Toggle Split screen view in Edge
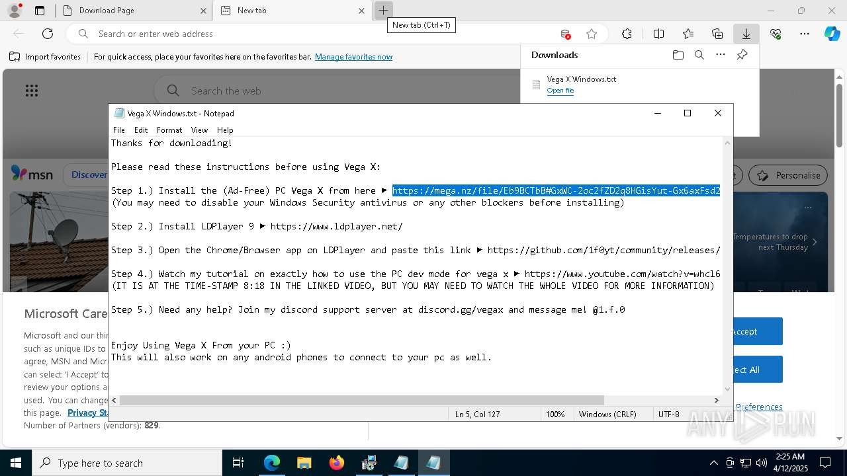Image resolution: width=847 pixels, height=476 pixels. (658, 34)
